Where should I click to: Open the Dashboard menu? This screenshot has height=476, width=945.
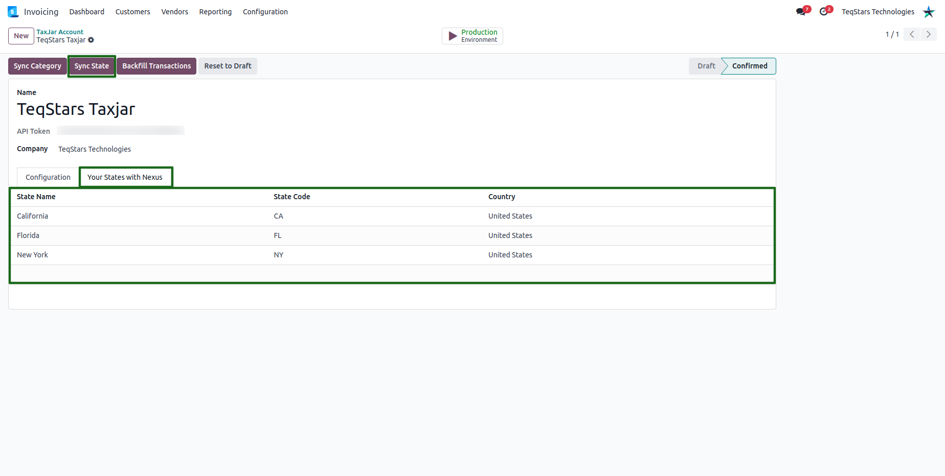87,12
